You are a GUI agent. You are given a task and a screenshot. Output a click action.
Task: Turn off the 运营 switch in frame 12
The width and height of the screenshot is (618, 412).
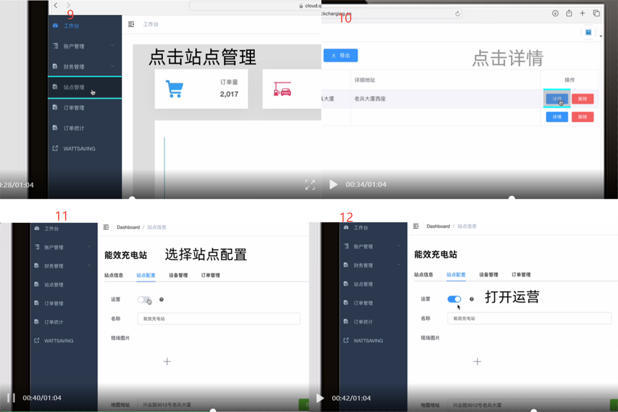[x=454, y=299]
